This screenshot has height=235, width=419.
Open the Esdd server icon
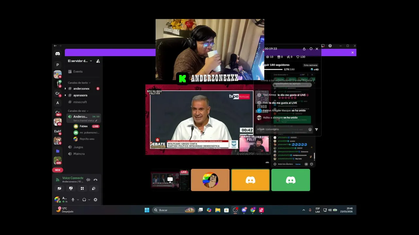[x=58, y=131]
